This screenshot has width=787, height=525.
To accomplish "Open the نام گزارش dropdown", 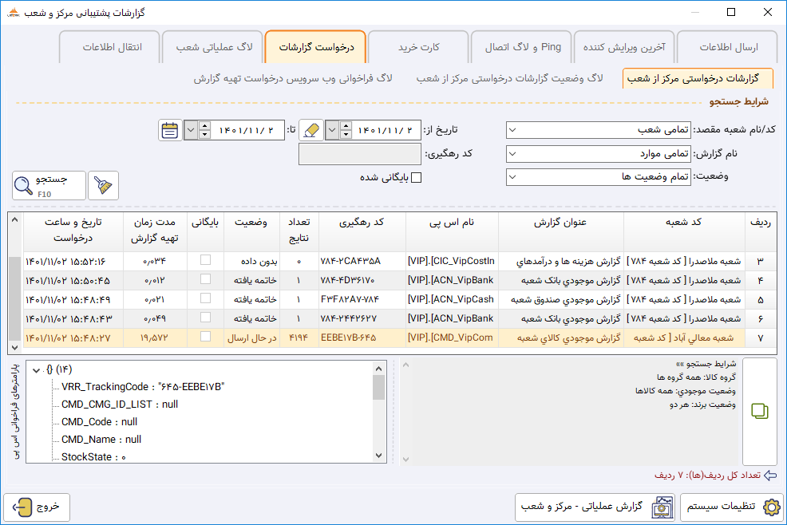I will tap(512, 153).
